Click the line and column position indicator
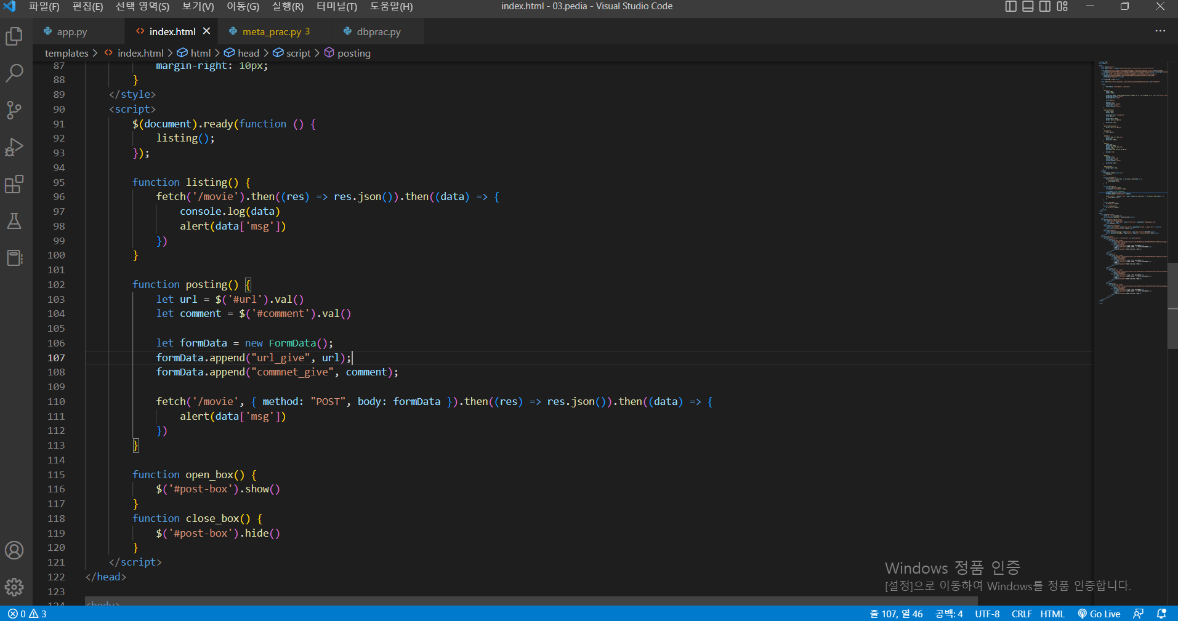This screenshot has width=1178, height=621. pos(896,614)
